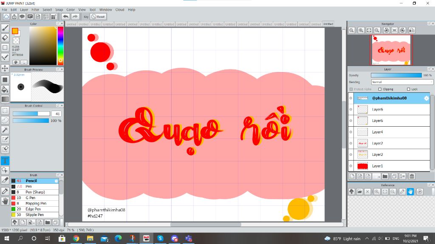435x244 pixels.
Task: Select Layer4 in layer list
Action: [389, 132]
